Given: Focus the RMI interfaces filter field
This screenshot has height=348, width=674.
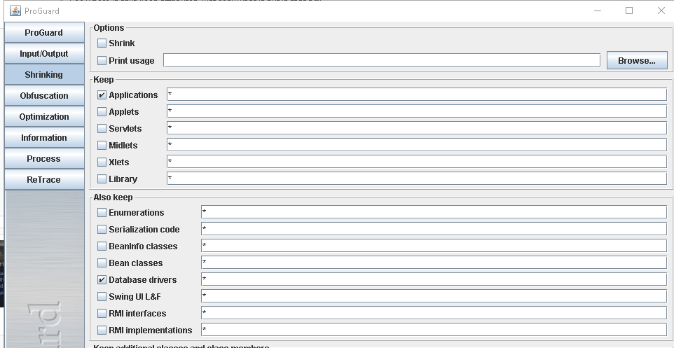Looking at the screenshot, I should 434,313.
